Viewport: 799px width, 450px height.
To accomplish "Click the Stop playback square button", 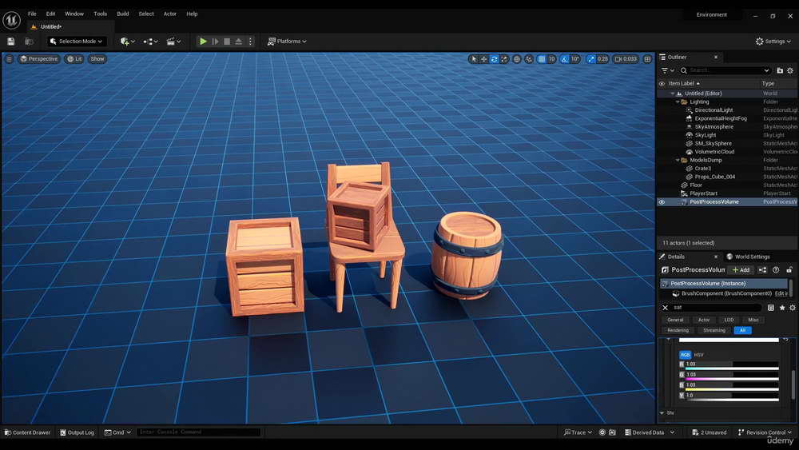I will (227, 42).
